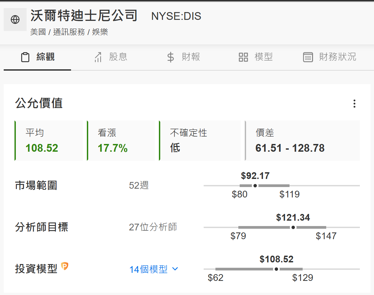Click the chevron arrow next to 14個模型
Screen dimensions: 374x295
(175, 269)
